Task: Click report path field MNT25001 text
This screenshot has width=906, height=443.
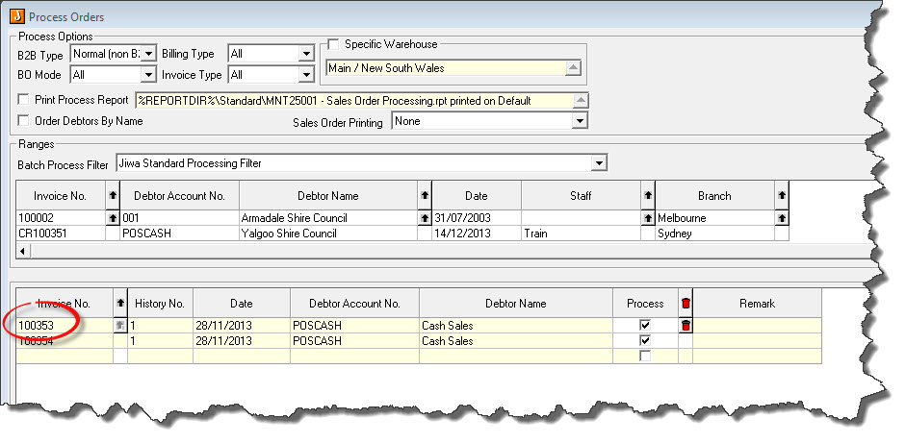Action: click(354, 100)
